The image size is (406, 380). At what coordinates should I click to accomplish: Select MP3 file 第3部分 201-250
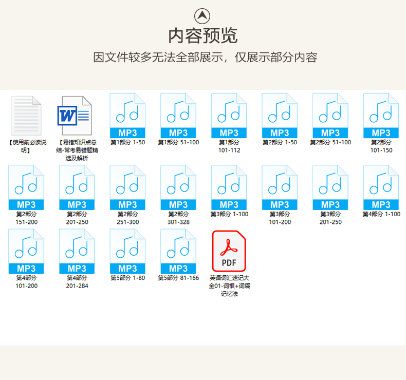(330, 187)
